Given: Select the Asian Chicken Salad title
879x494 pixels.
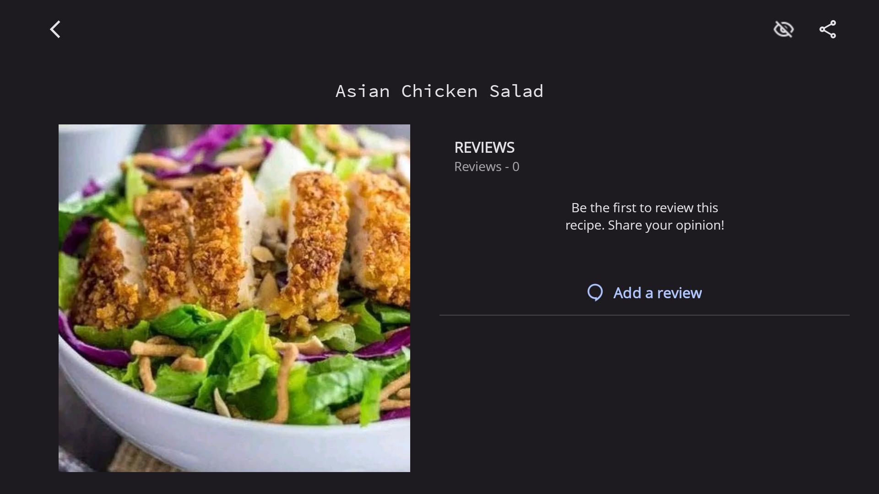Looking at the screenshot, I should point(439,91).
